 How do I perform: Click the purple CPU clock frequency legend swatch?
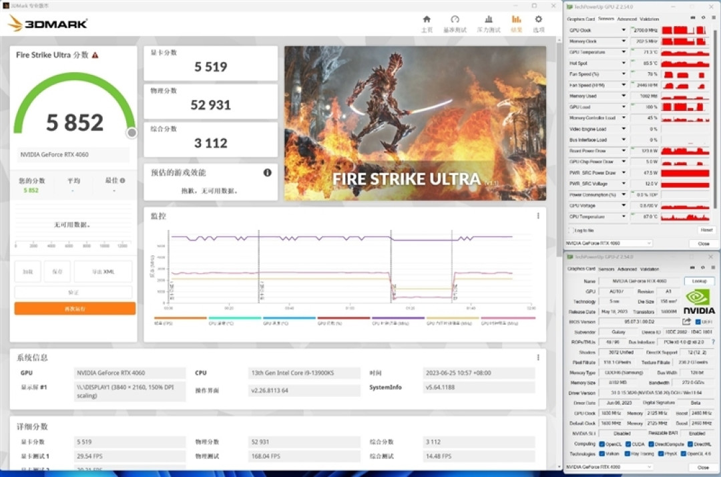(x=398, y=318)
